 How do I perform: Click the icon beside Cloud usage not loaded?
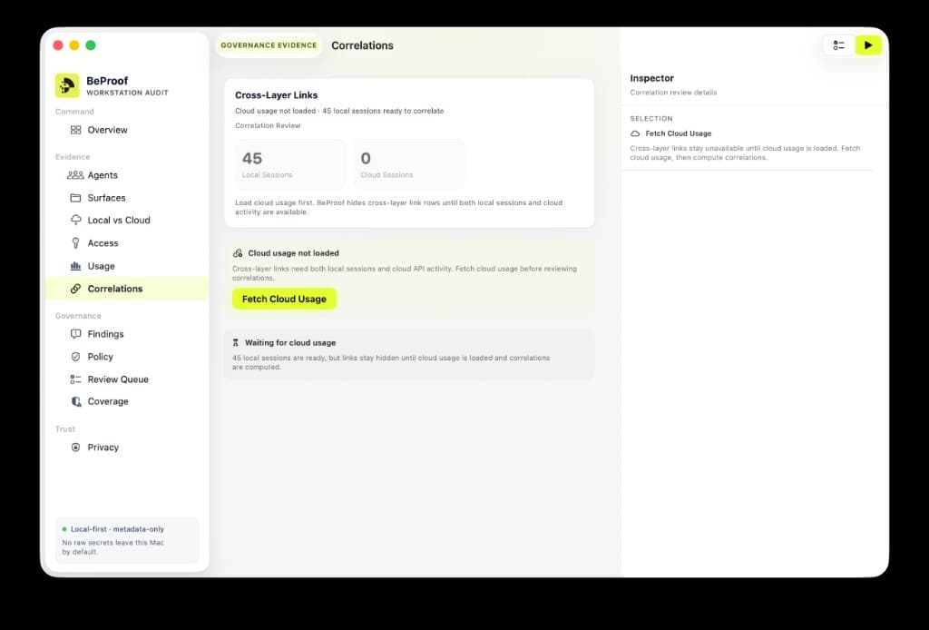point(238,253)
